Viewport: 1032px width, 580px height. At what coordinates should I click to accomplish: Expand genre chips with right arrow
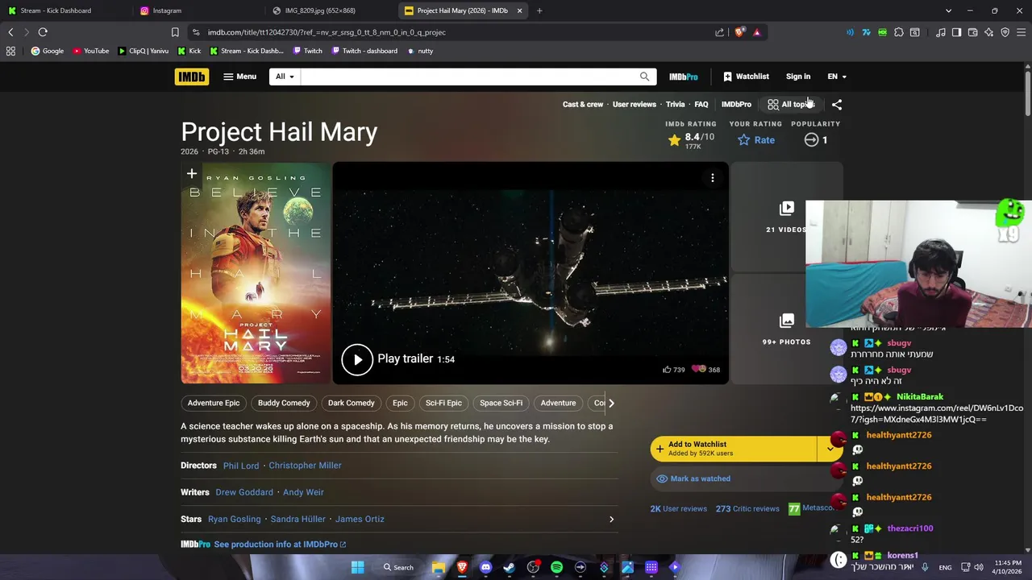point(611,403)
